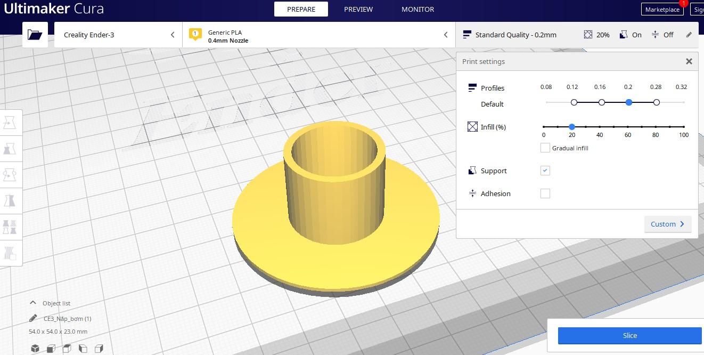Expand Generic PLA material selector
Viewport: 704px width, 355px height.
319,35
